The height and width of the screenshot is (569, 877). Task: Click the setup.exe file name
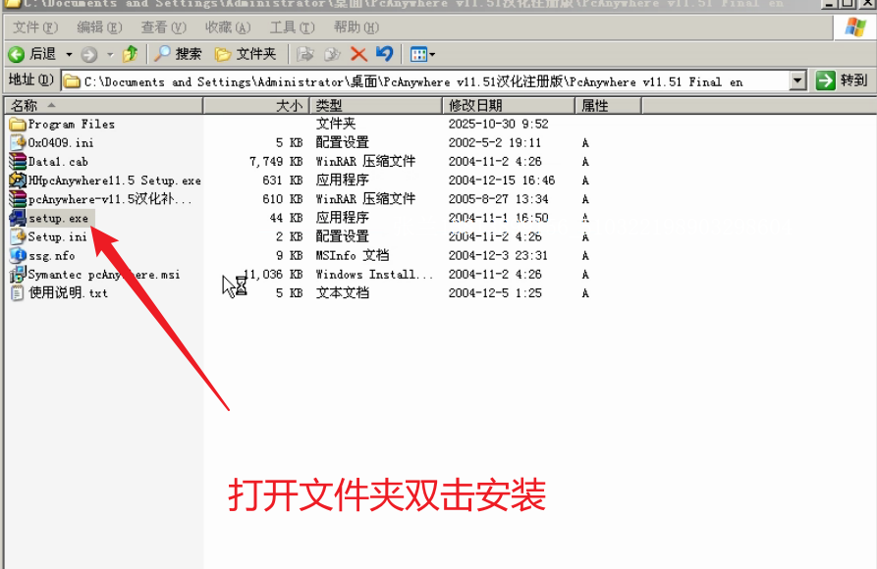pos(59,218)
